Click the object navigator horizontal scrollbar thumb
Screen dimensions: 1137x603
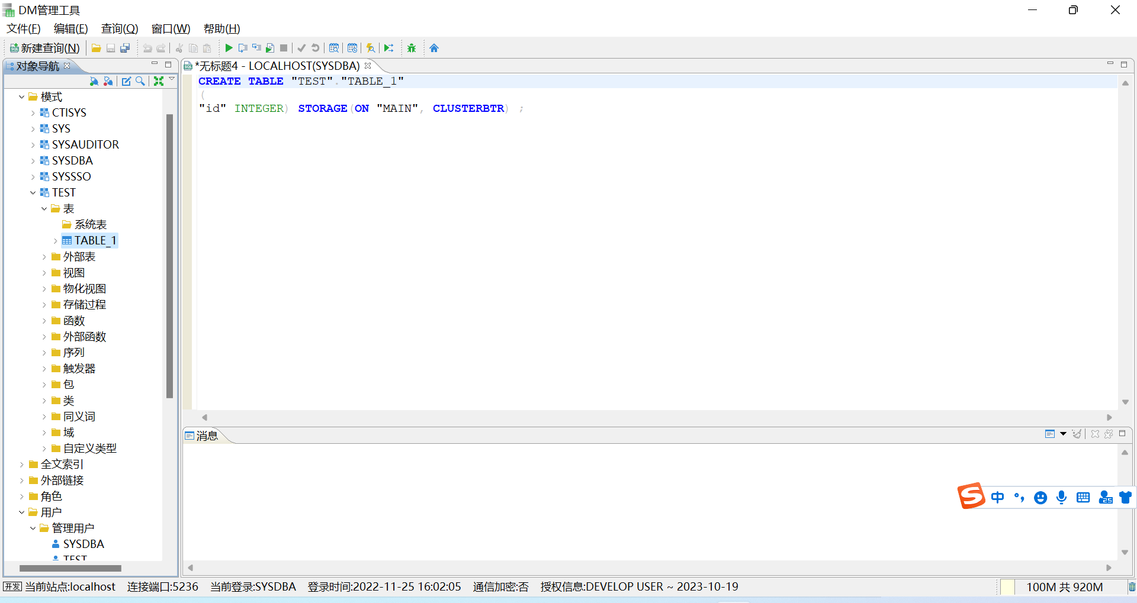pos(70,568)
